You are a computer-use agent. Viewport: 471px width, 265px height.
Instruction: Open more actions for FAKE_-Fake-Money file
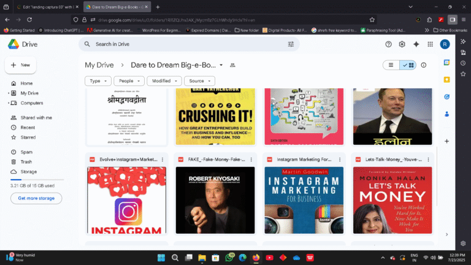pyautogui.click(x=251, y=159)
